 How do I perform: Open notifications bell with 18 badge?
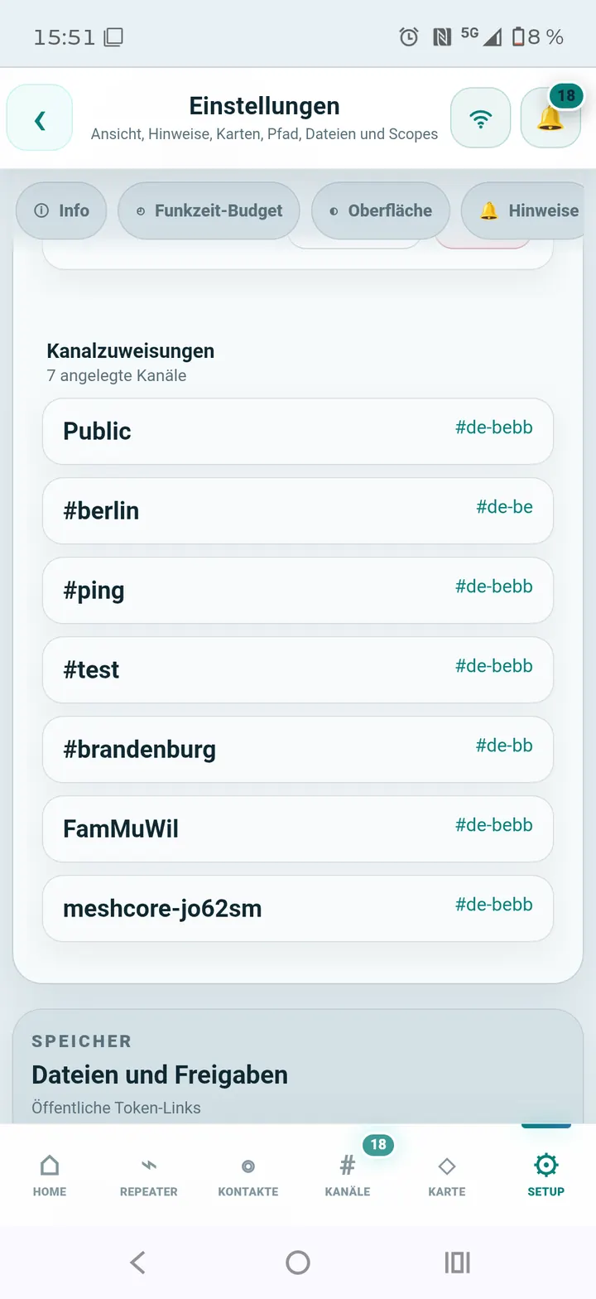pos(550,118)
